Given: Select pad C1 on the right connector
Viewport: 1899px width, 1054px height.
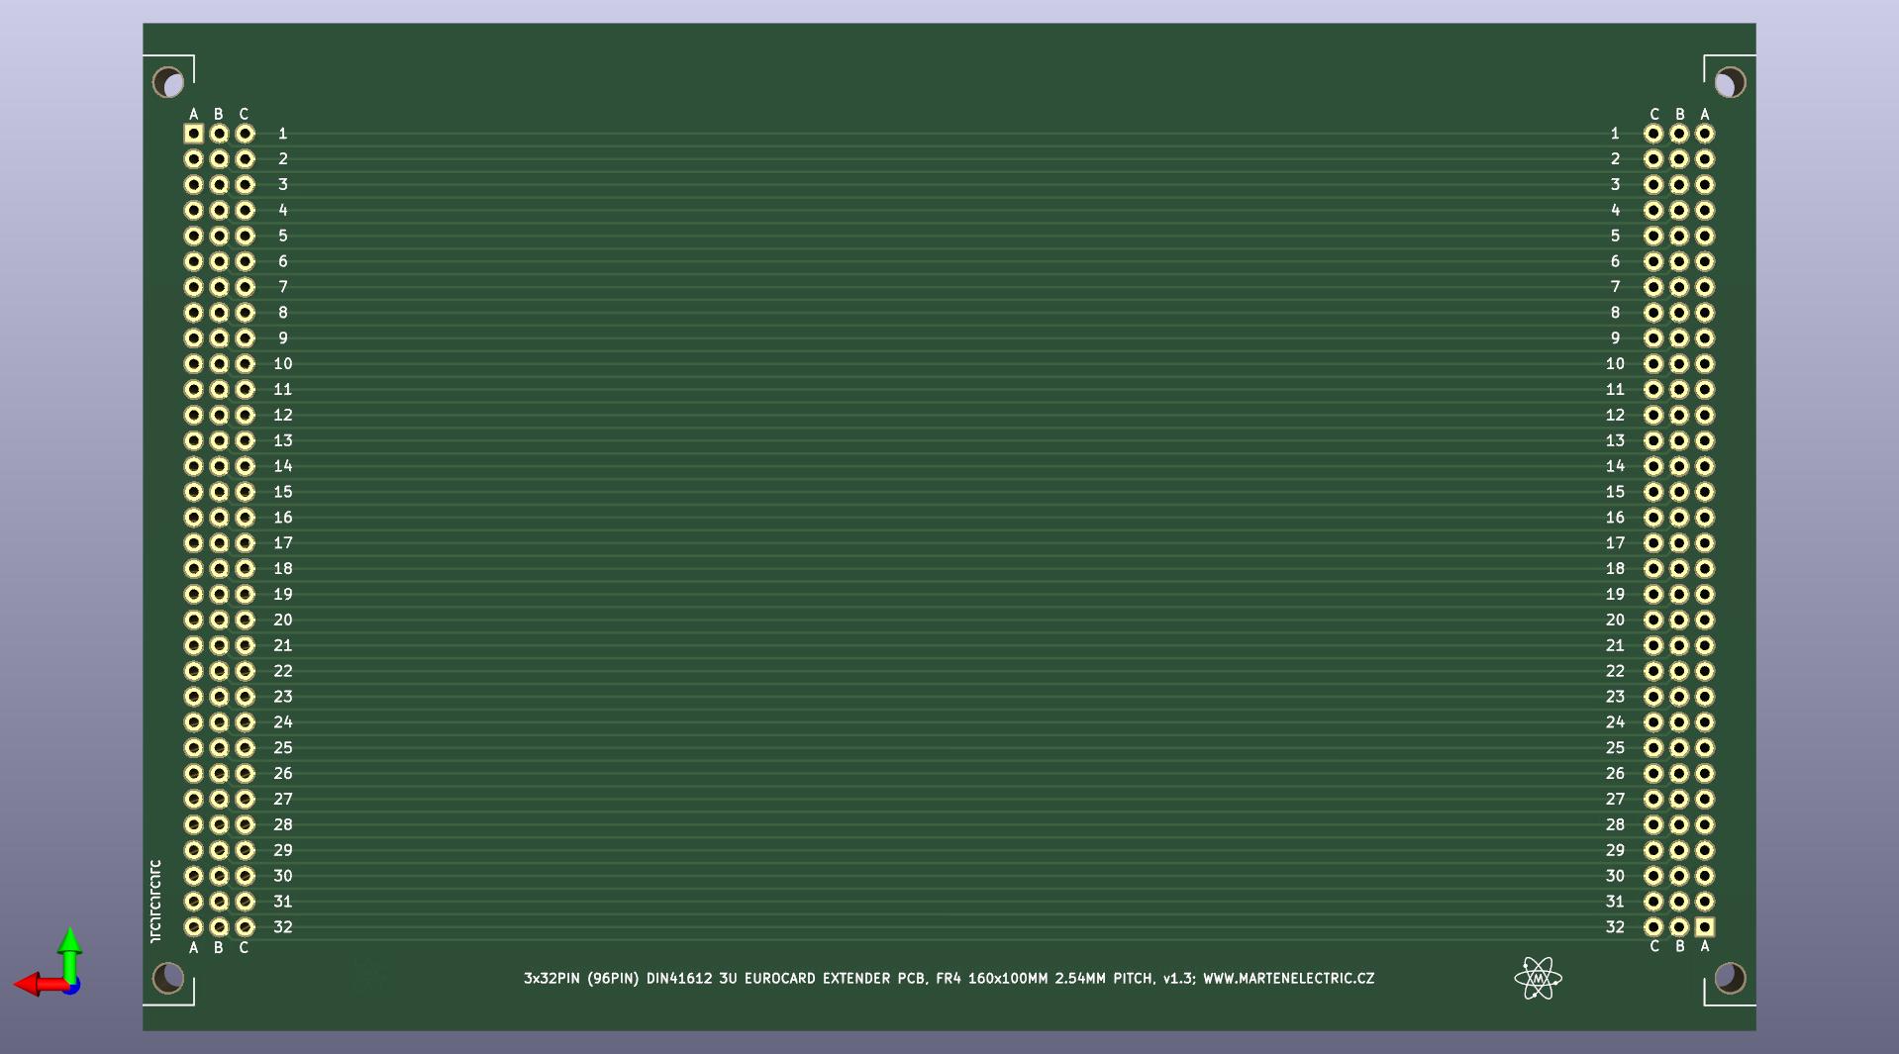Looking at the screenshot, I should [1653, 134].
